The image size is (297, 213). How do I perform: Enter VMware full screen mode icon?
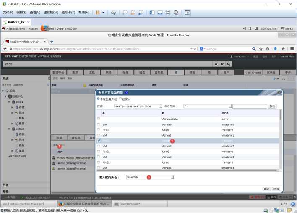click(x=168, y=13)
